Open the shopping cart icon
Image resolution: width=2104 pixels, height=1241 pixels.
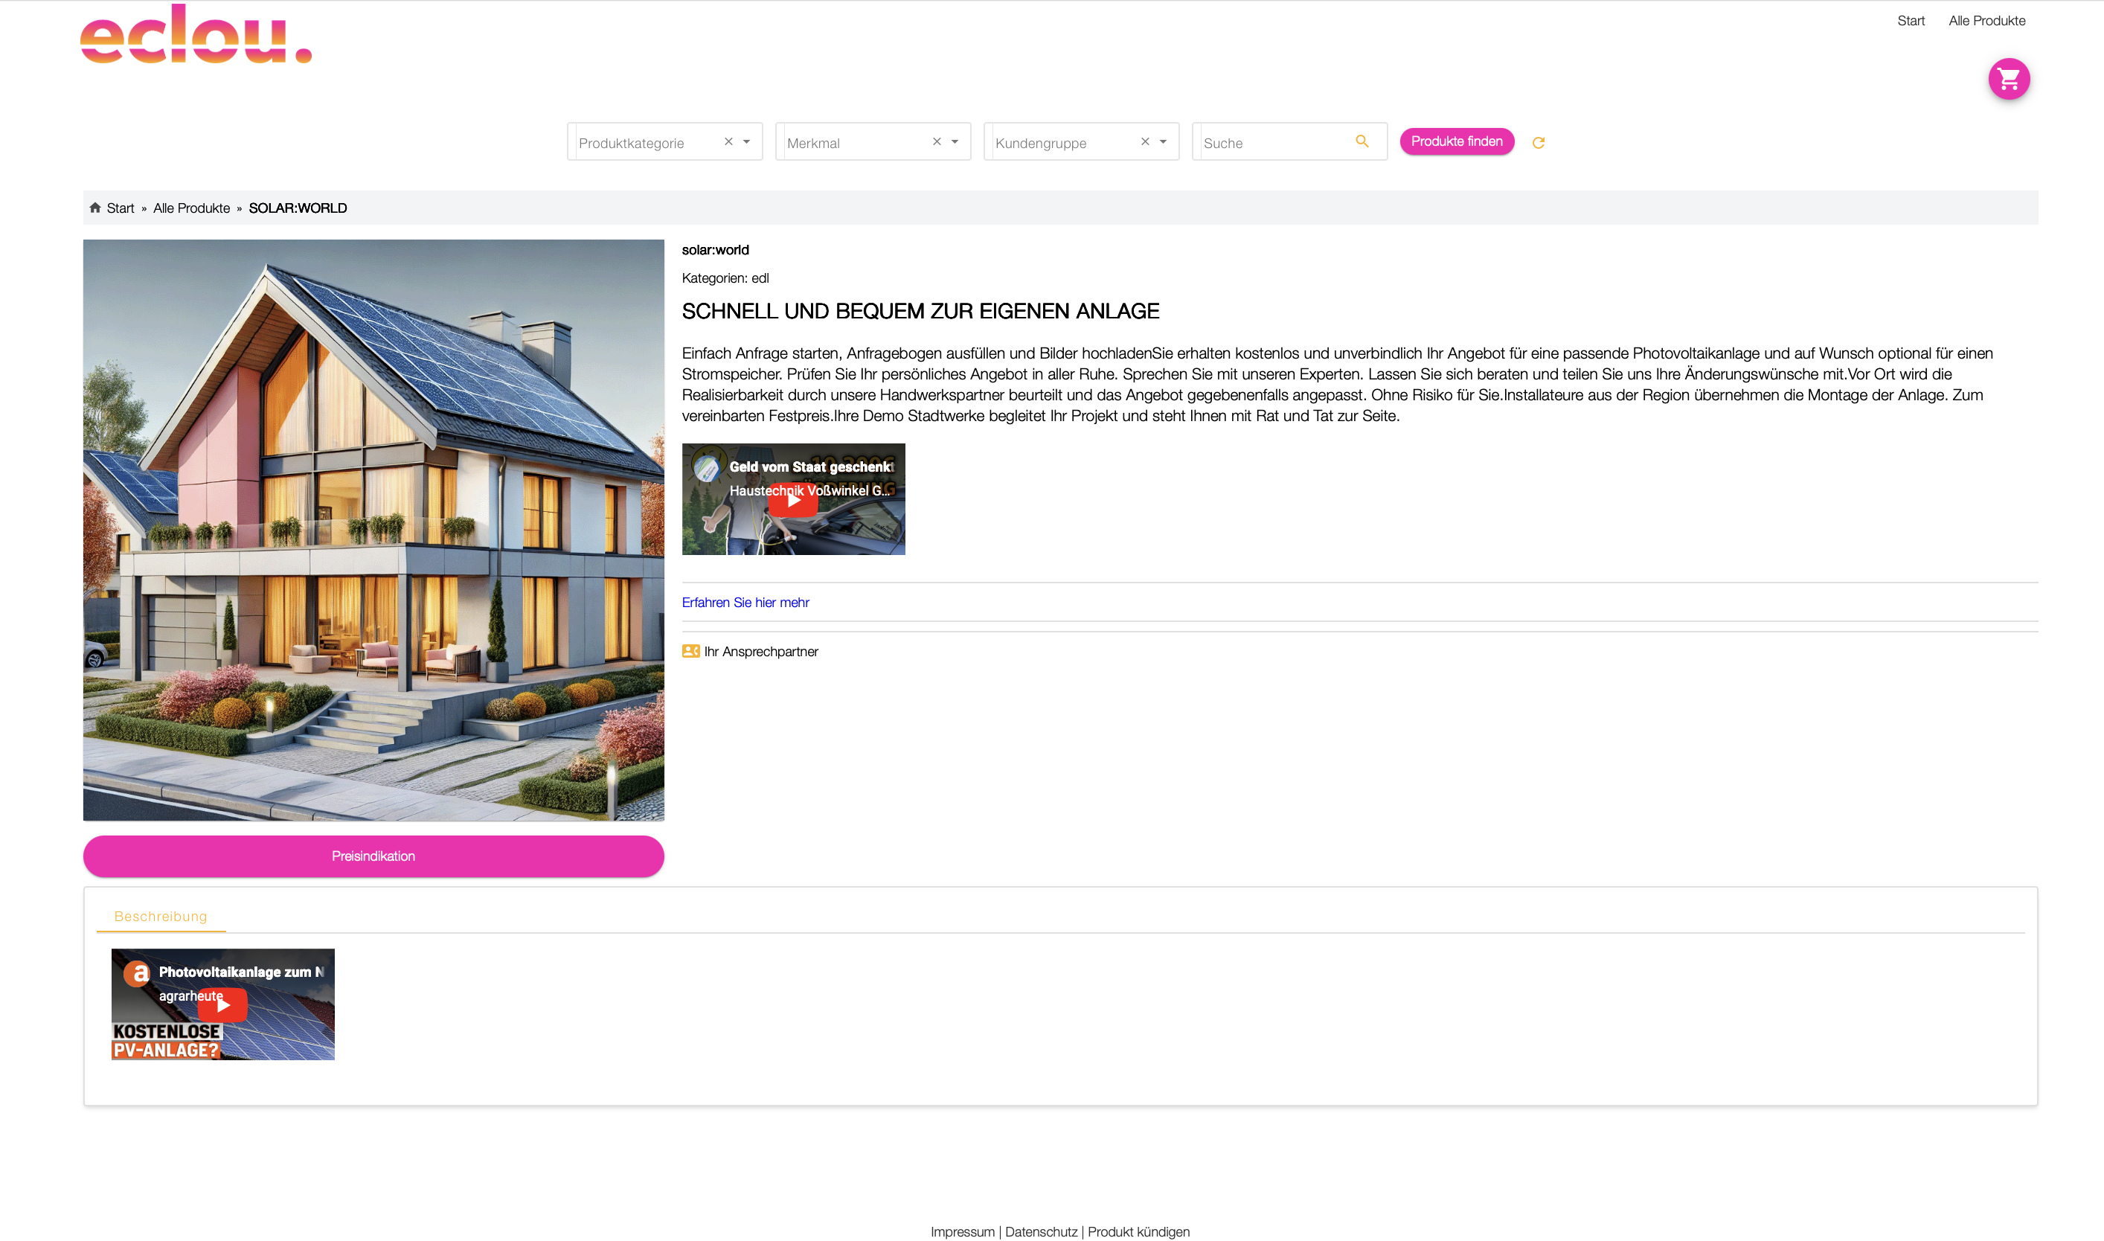click(x=2008, y=80)
